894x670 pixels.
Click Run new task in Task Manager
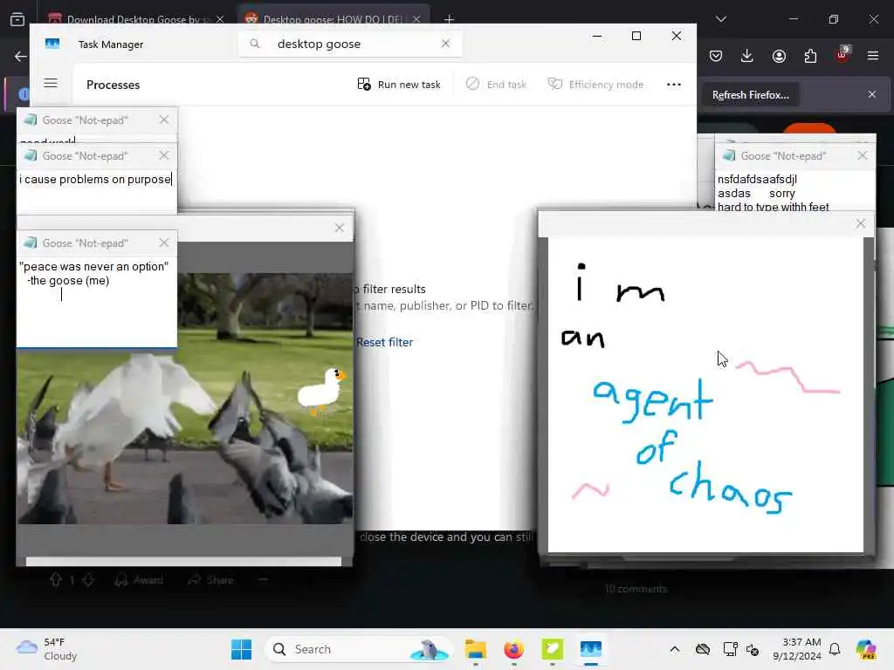click(399, 85)
